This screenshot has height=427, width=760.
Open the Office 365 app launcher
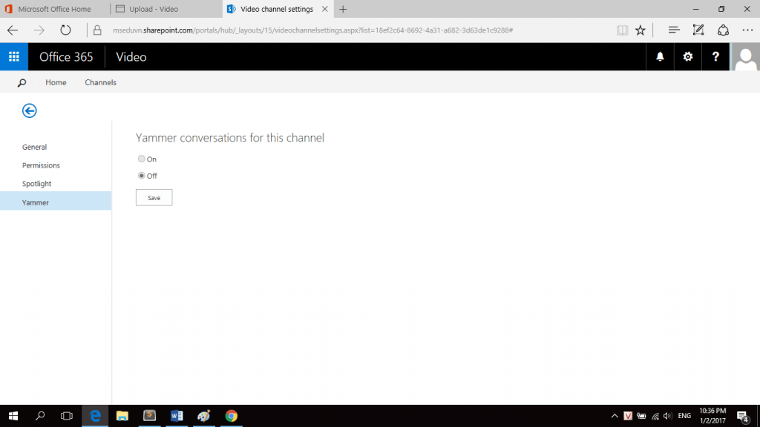pyautogui.click(x=14, y=56)
